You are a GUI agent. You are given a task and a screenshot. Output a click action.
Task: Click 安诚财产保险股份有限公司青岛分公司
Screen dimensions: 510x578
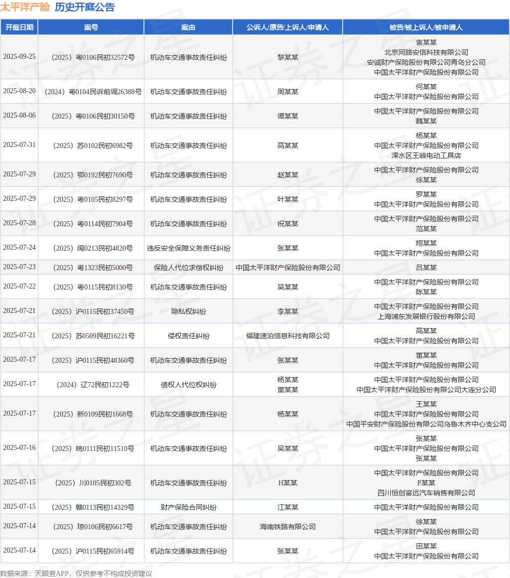click(x=426, y=62)
